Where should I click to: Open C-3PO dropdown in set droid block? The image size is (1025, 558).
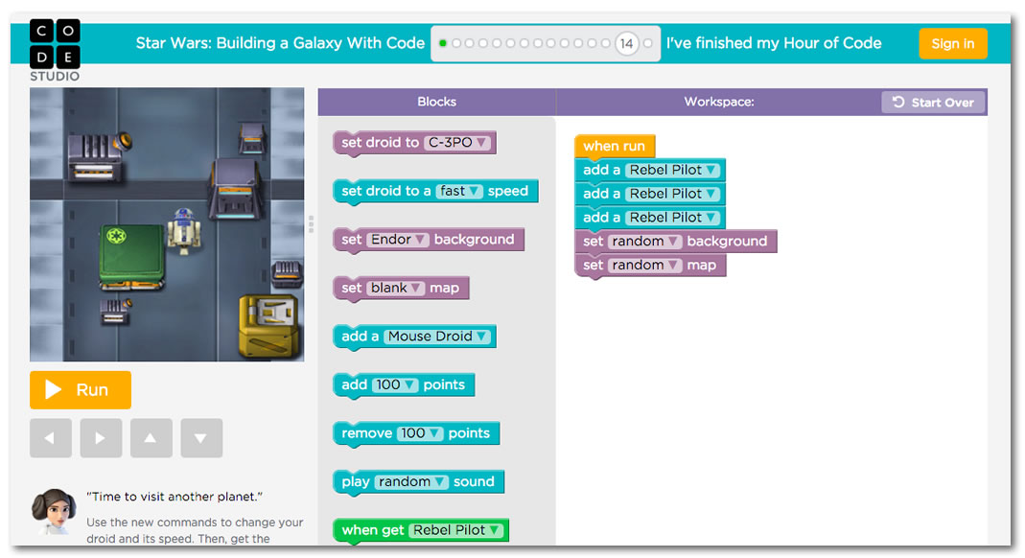pos(457,143)
